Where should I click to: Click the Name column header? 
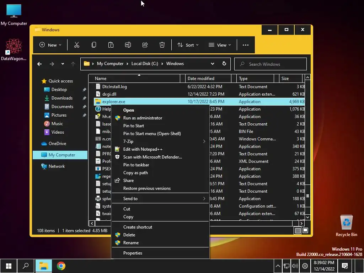pos(136,79)
